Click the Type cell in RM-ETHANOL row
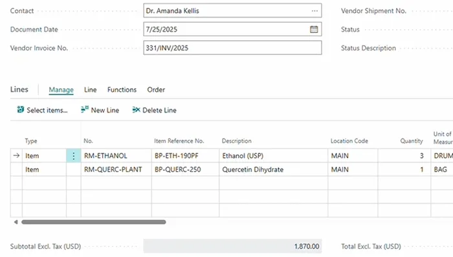453x257 pixels. [x=44, y=156]
